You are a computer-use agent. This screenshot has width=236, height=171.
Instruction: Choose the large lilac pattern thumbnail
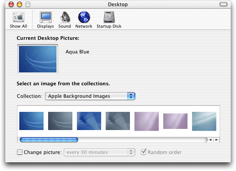147,121
